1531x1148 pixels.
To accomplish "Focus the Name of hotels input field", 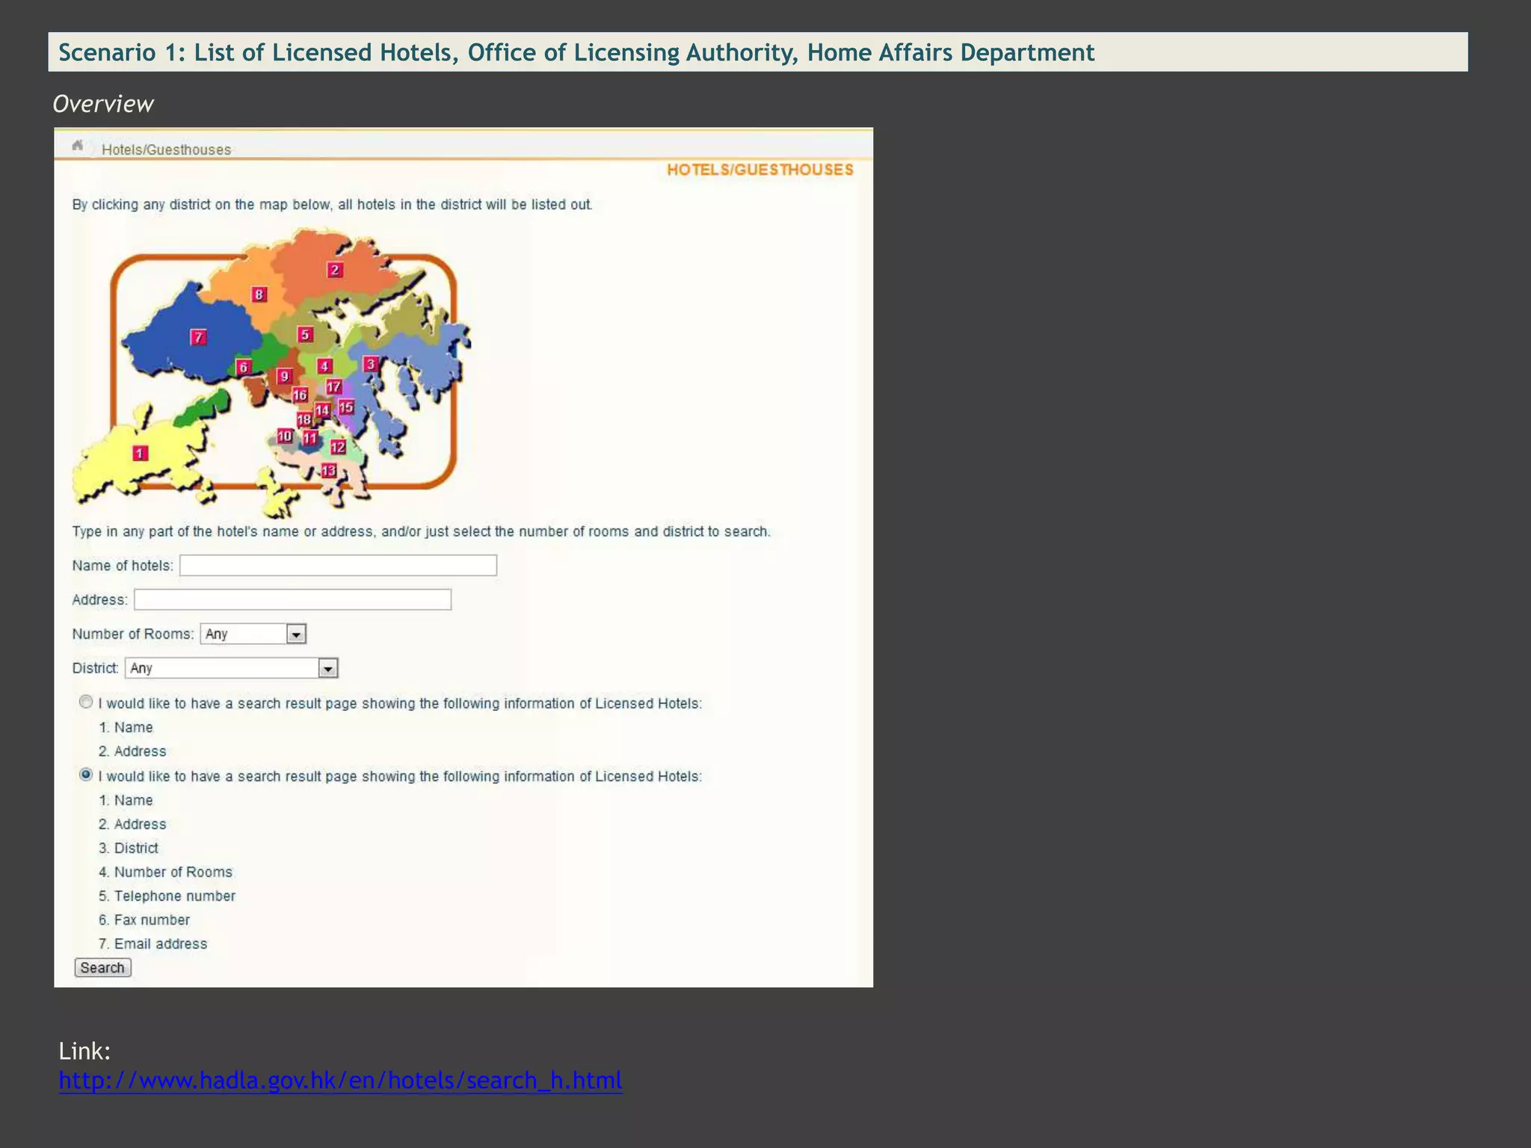I will point(338,565).
